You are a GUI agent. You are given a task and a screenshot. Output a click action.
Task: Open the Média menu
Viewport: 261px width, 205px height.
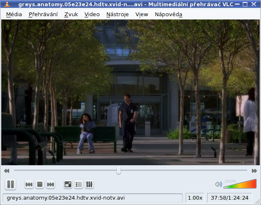14,14
